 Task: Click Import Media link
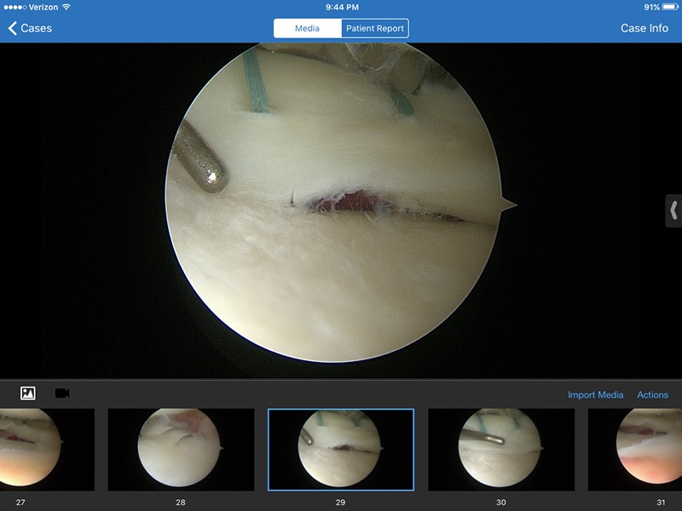pyautogui.click(x=595, y=394)
